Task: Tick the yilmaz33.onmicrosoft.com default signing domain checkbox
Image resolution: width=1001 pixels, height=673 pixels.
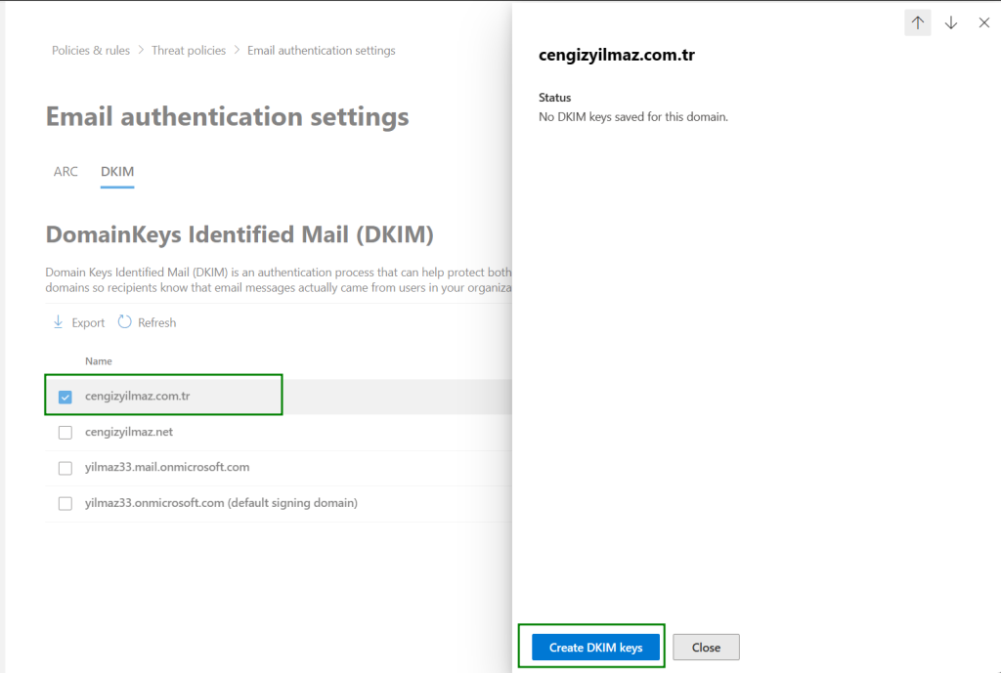Action: point(65,504)
